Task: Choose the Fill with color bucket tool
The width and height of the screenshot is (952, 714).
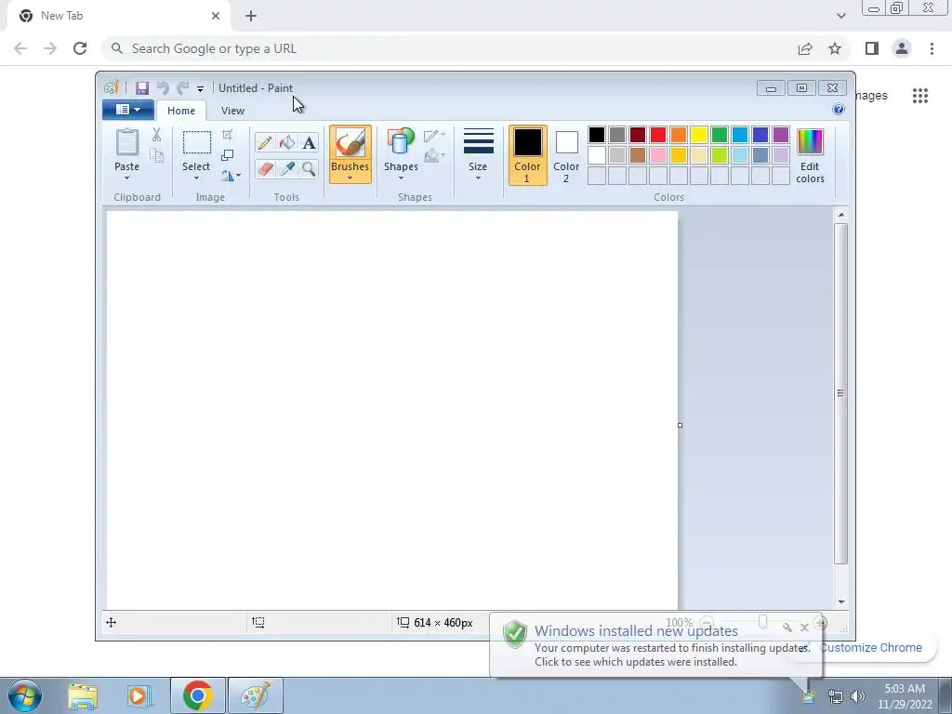Action: (x=287, y=142)
